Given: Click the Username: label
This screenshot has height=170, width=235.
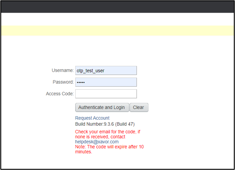Looking at the screenshot, I should click(x=63, y=70).
